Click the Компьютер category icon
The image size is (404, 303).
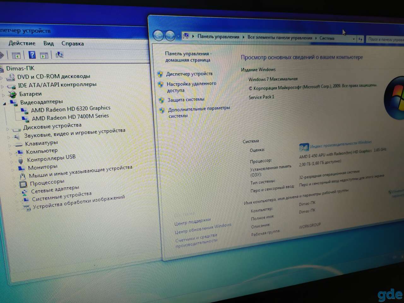click(20, 152)
